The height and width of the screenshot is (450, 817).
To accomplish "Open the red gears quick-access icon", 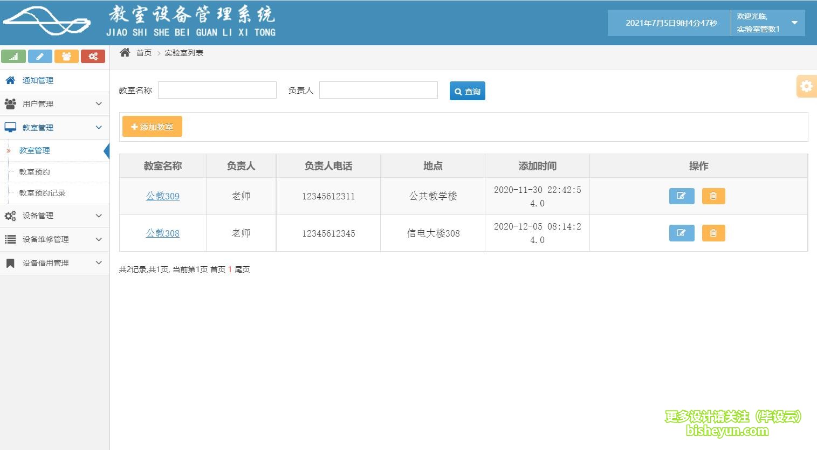I will coord(93,56).
